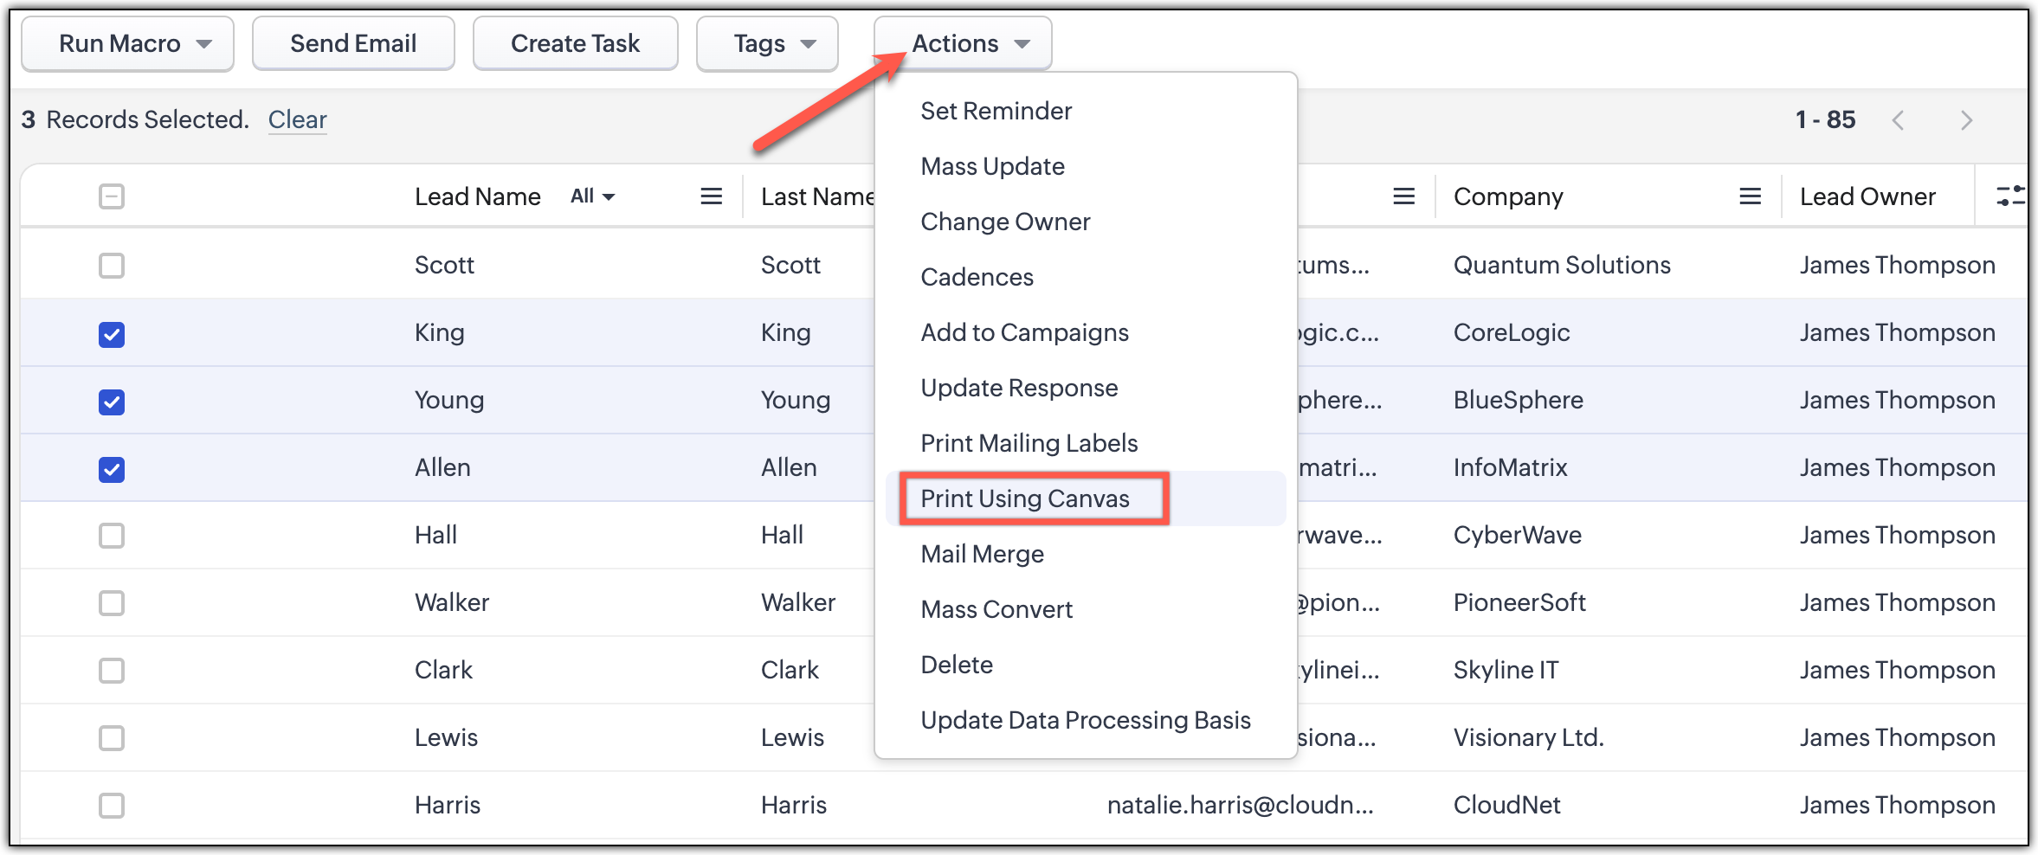Click the Send Email button

point(353,43)
